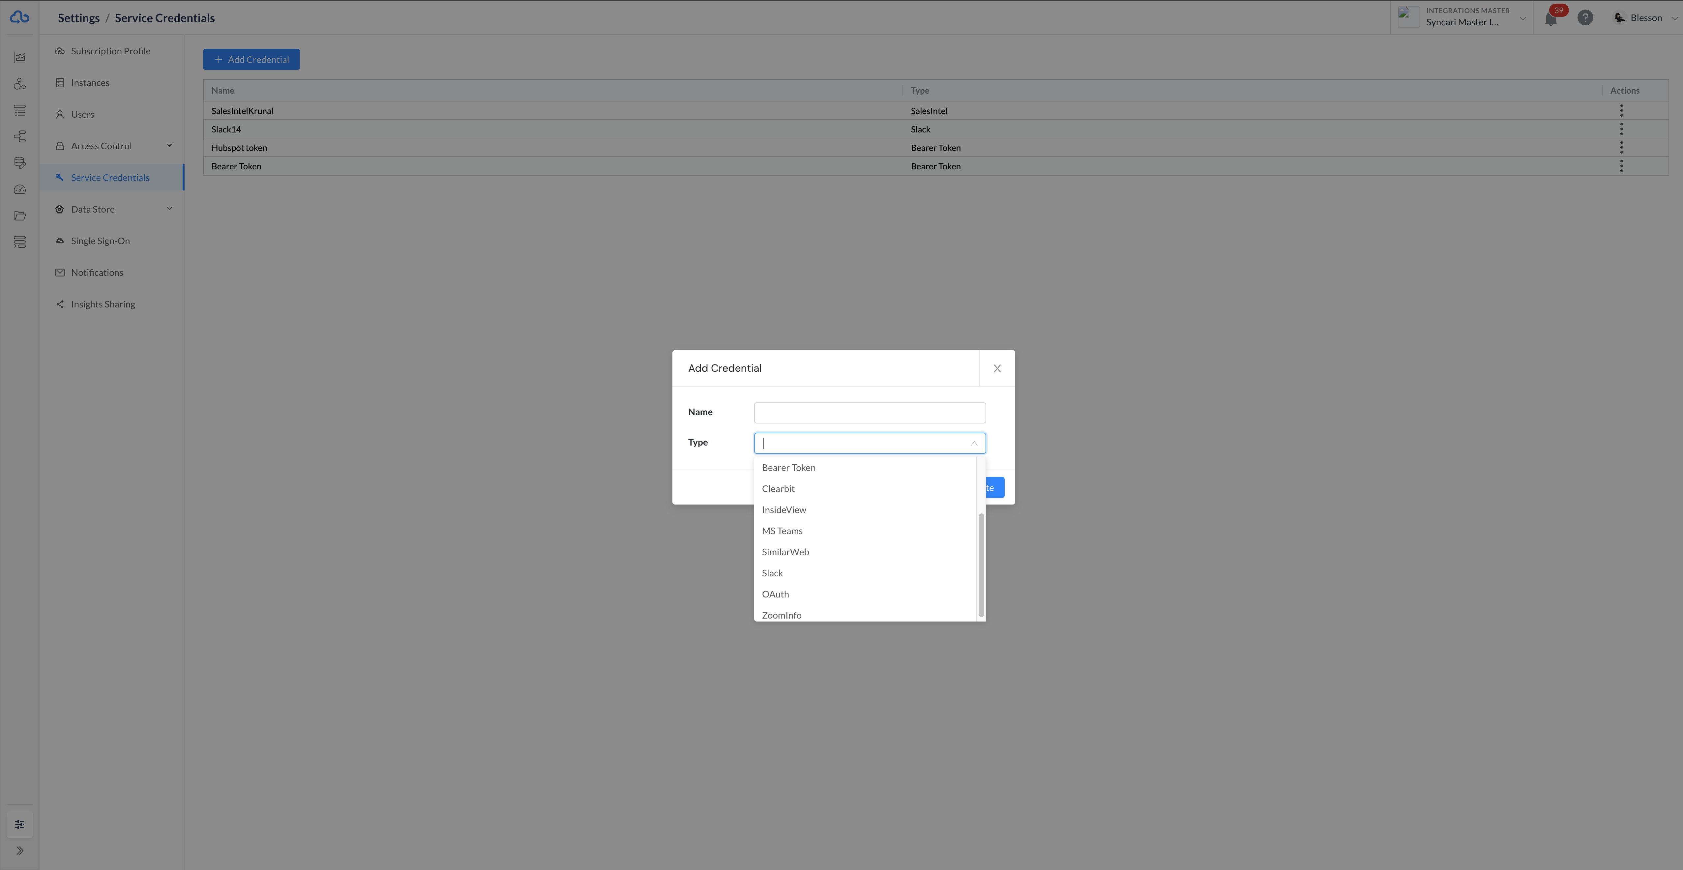Screen dimensions: 1683x870
Task: Close the Add Credential dialog
Action: tap(997, 368)
